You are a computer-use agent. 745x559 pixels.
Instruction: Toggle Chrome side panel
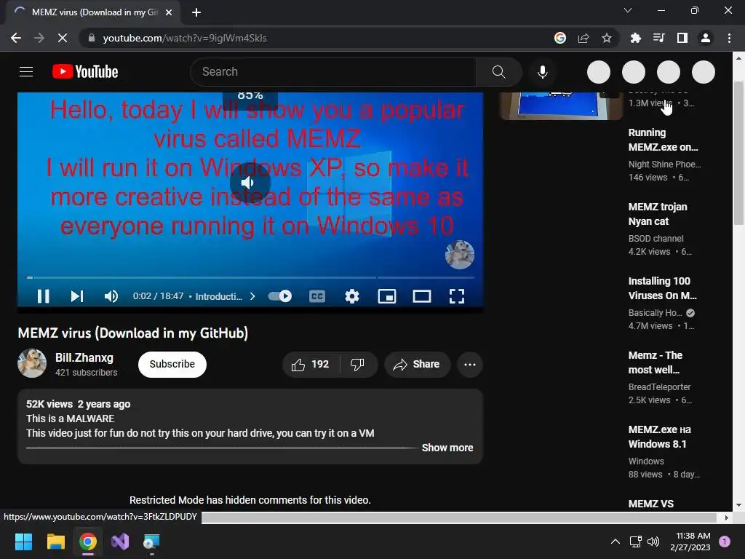click(x=682, y=38)
